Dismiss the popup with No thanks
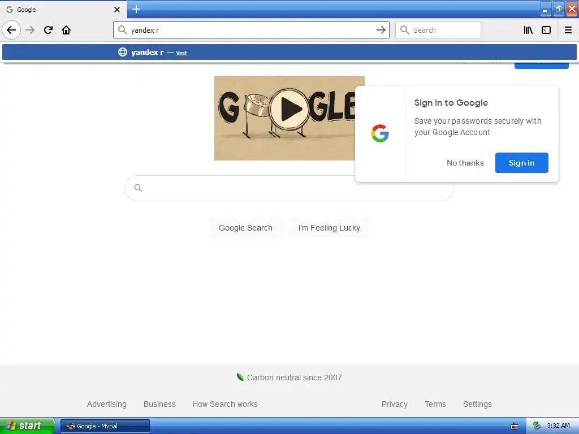The height and width of the screenshot is (434, 579). [x=465, y=163]
